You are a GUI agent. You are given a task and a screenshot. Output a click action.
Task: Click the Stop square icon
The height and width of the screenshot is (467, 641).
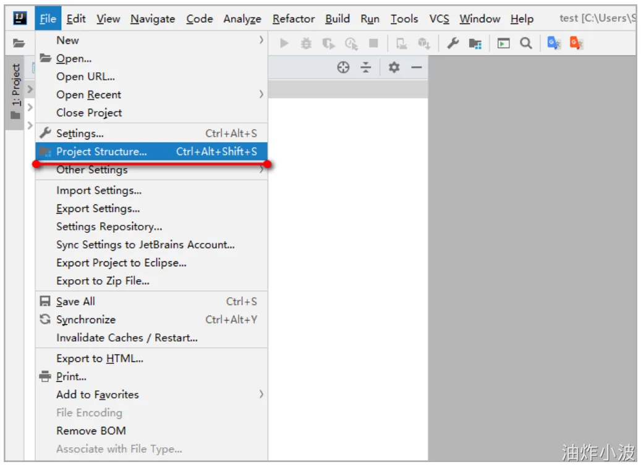coord(373,43)
